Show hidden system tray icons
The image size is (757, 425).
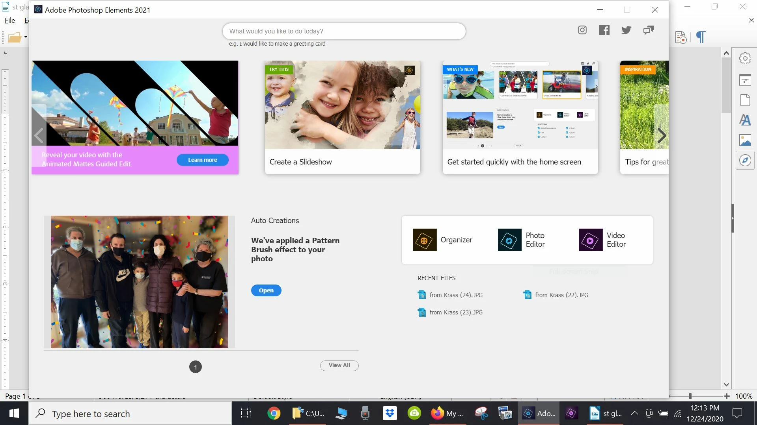point(634,413)
